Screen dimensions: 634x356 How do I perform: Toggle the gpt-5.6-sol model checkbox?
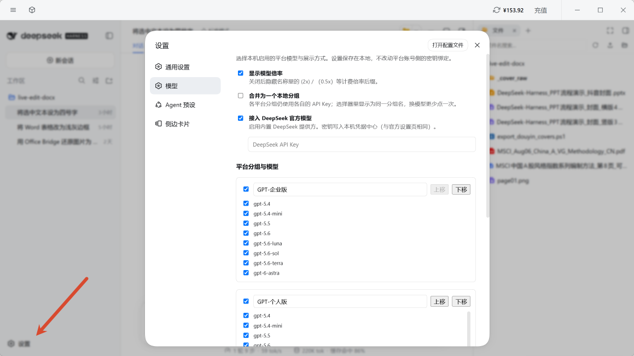click(x=246, y=253)
